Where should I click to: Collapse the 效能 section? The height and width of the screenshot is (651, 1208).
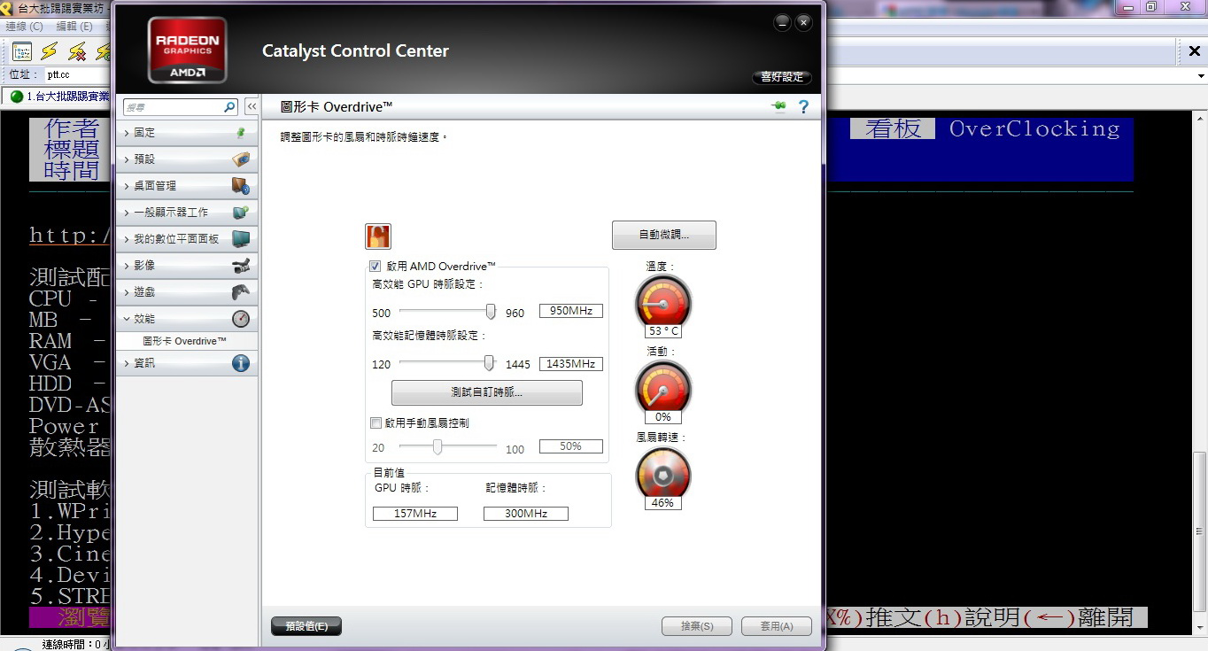[187, 319]
